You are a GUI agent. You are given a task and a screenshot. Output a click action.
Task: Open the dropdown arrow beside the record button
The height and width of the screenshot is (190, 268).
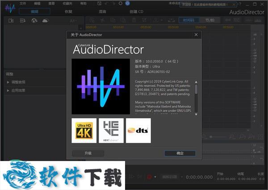tap(155, 177)
